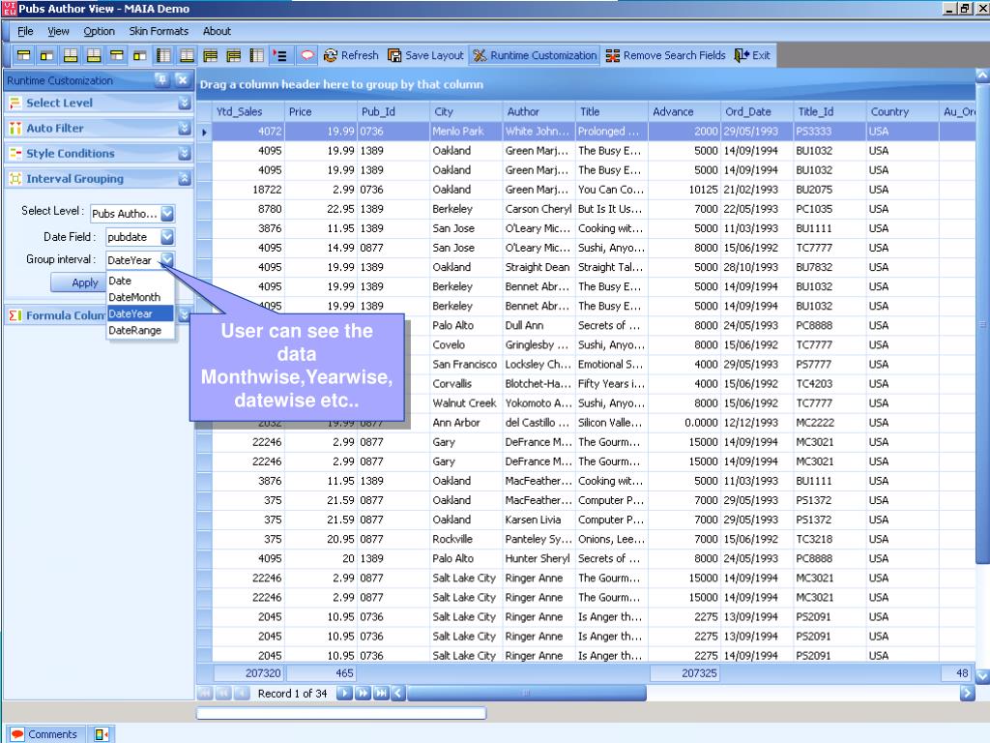990x743 pixels.
Task: Expand the Style Conditions section
Action: pos(184,153)
